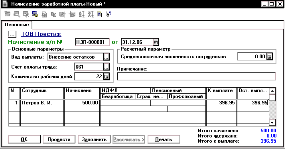Click the sort ascending A-Z icon

click(x=81, y=14)
